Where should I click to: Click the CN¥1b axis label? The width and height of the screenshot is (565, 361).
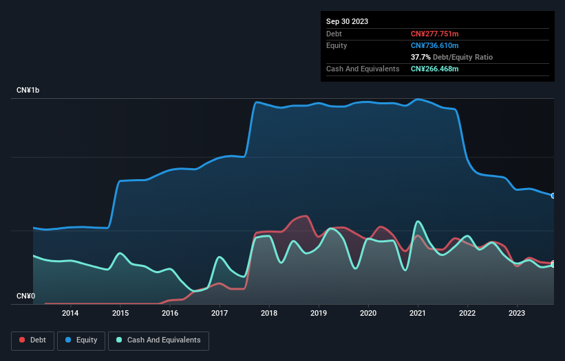(28, 90)
